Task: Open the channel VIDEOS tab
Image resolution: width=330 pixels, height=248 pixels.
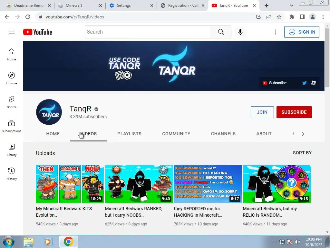Action: (x=89, y=134)
